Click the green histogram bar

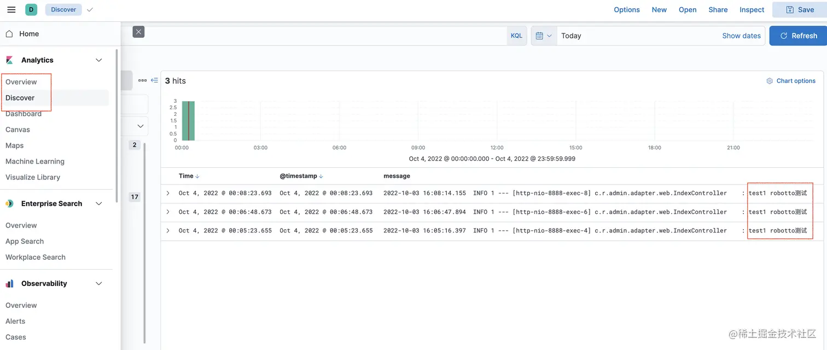click(x=188, y=121)
